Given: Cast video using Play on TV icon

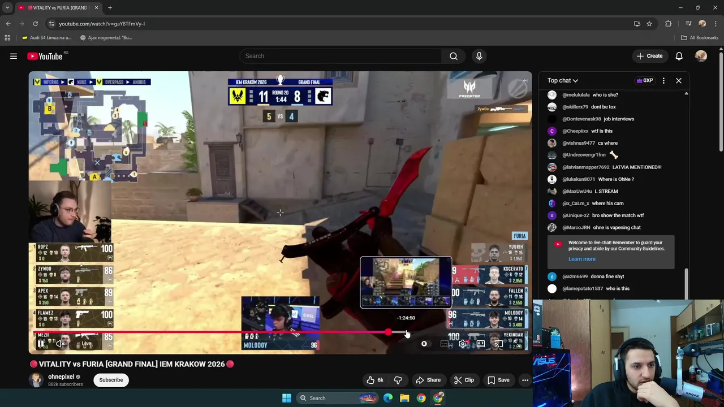Looking at the screenshot, I should tap(498, 344).
